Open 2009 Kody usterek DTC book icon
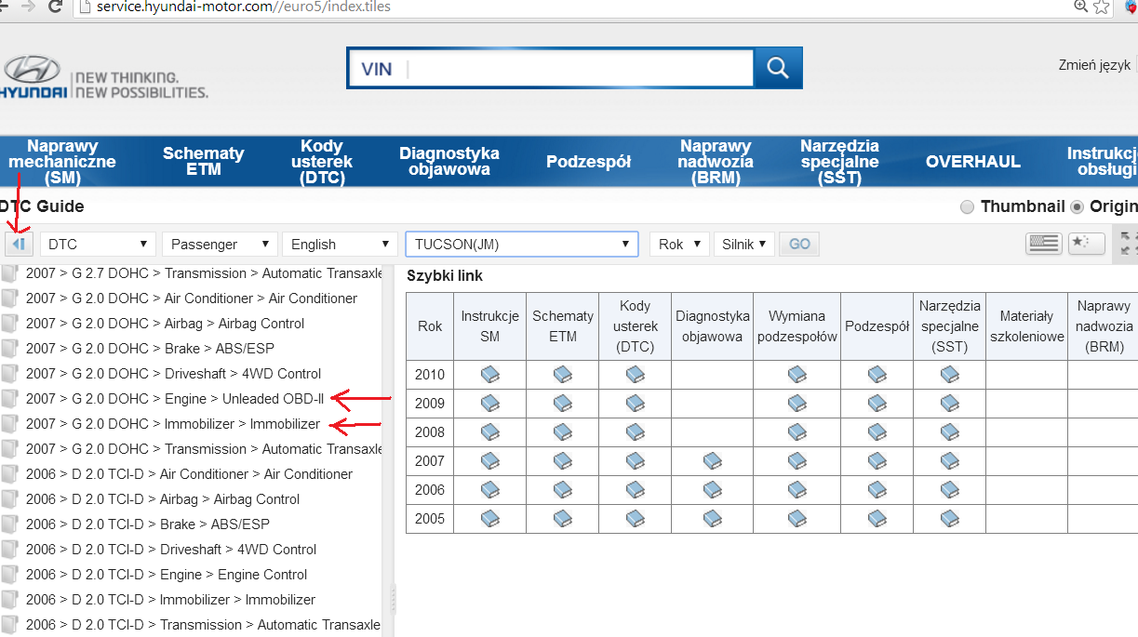The height and width of the screenshot is (637, 1138). coord(636,404)
